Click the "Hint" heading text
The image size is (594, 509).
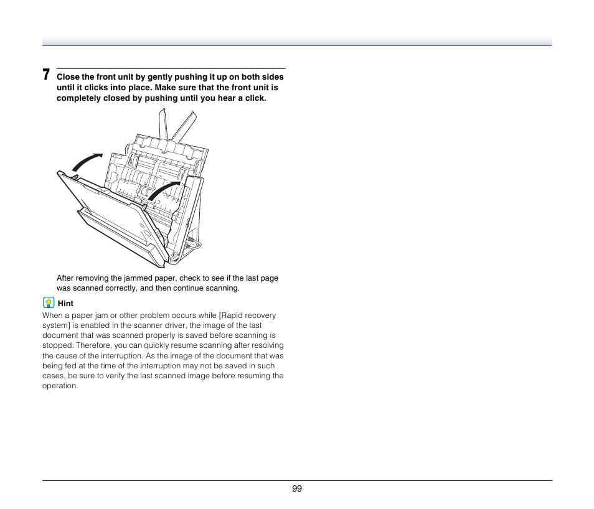click(65, 304)
